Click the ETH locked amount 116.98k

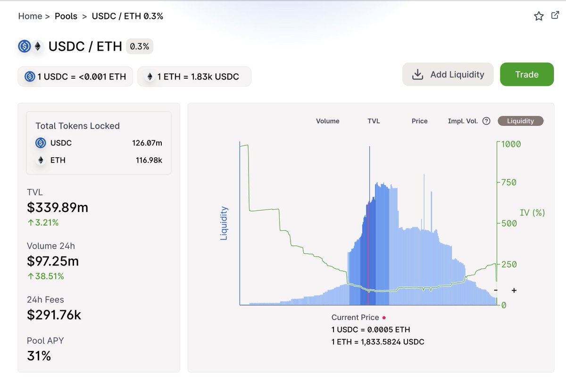pyautogui.click(x=149, y=160)
